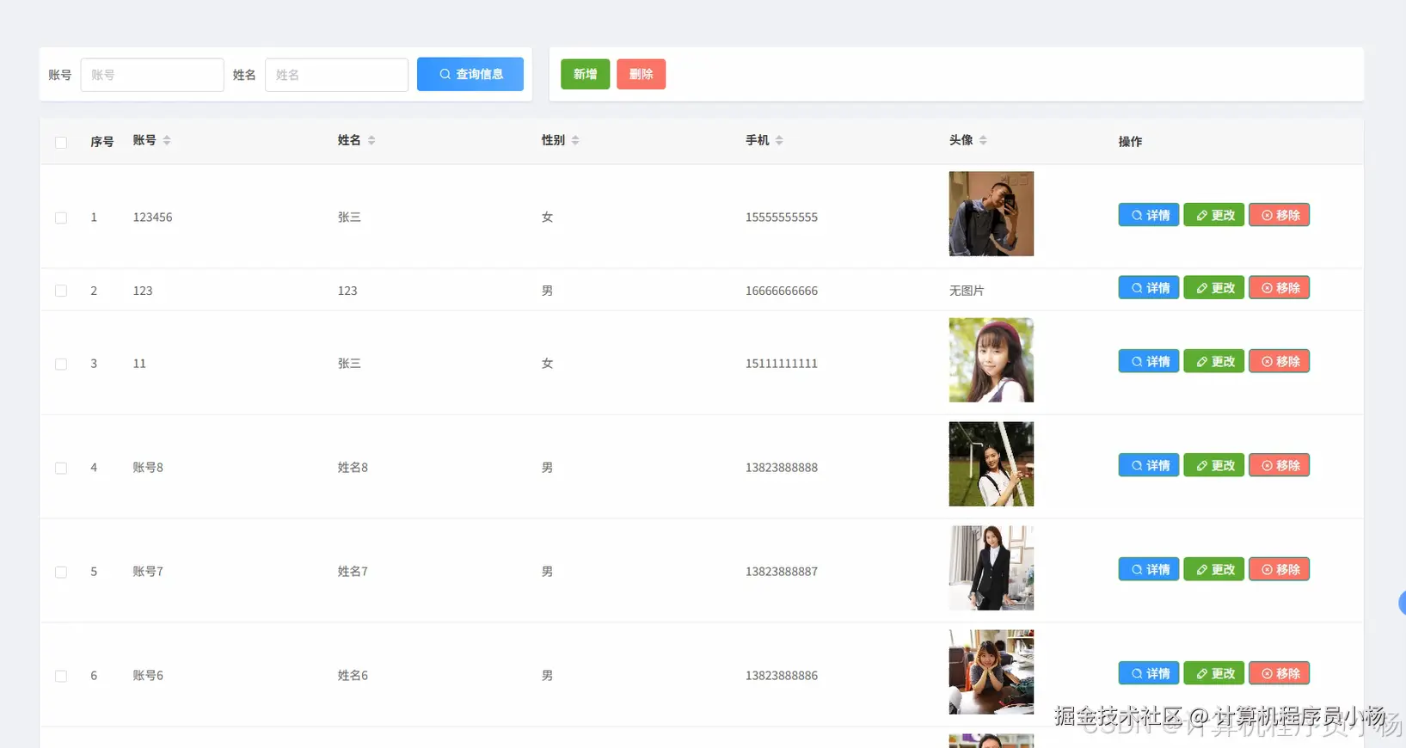
Task: Click name cell 姓名8
Action: coord(353,468)
